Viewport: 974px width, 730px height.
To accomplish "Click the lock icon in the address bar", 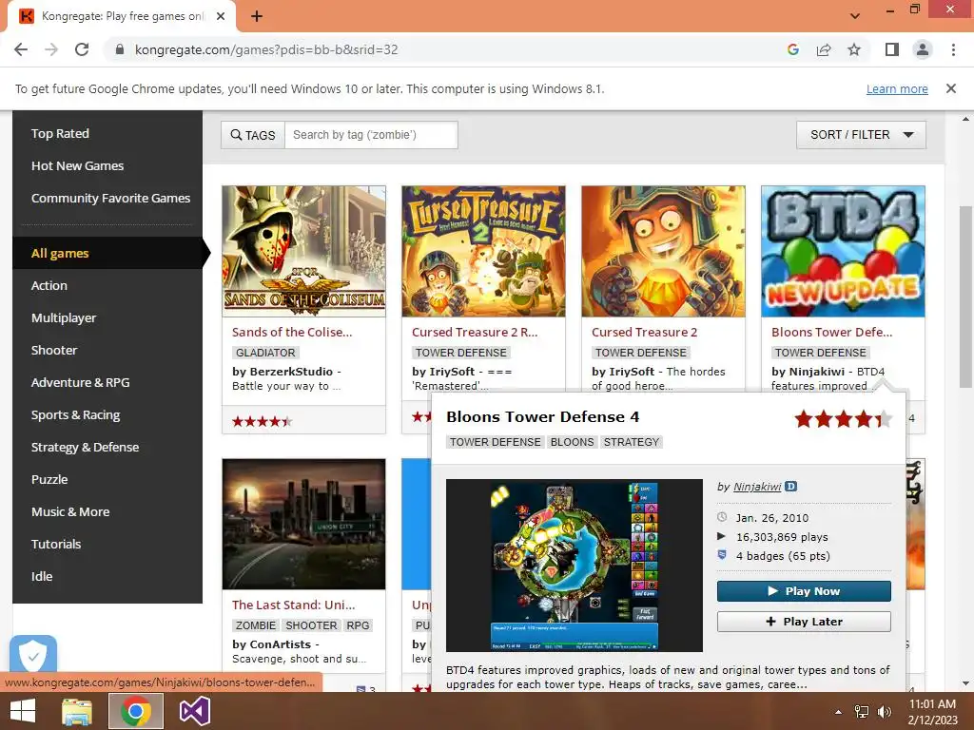I will point(120,49).
